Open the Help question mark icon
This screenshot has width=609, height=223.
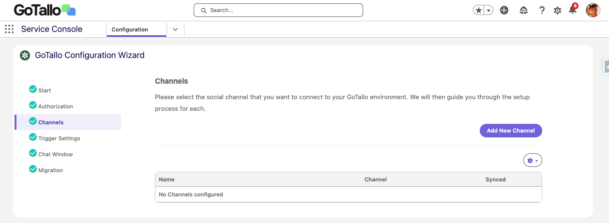point(542,10)
